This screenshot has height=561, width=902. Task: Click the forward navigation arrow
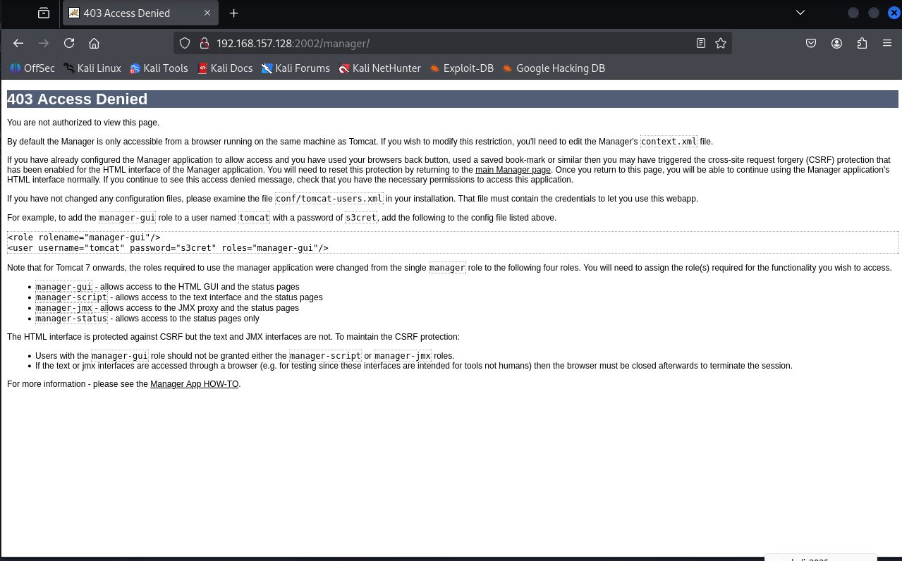click(x=44, y=43)
